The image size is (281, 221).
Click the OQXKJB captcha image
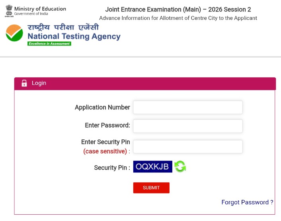pos(152,166)
